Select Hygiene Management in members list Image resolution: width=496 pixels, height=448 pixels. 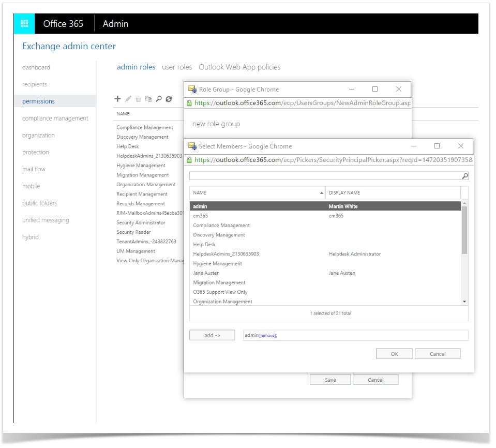(x=325, y=263)
